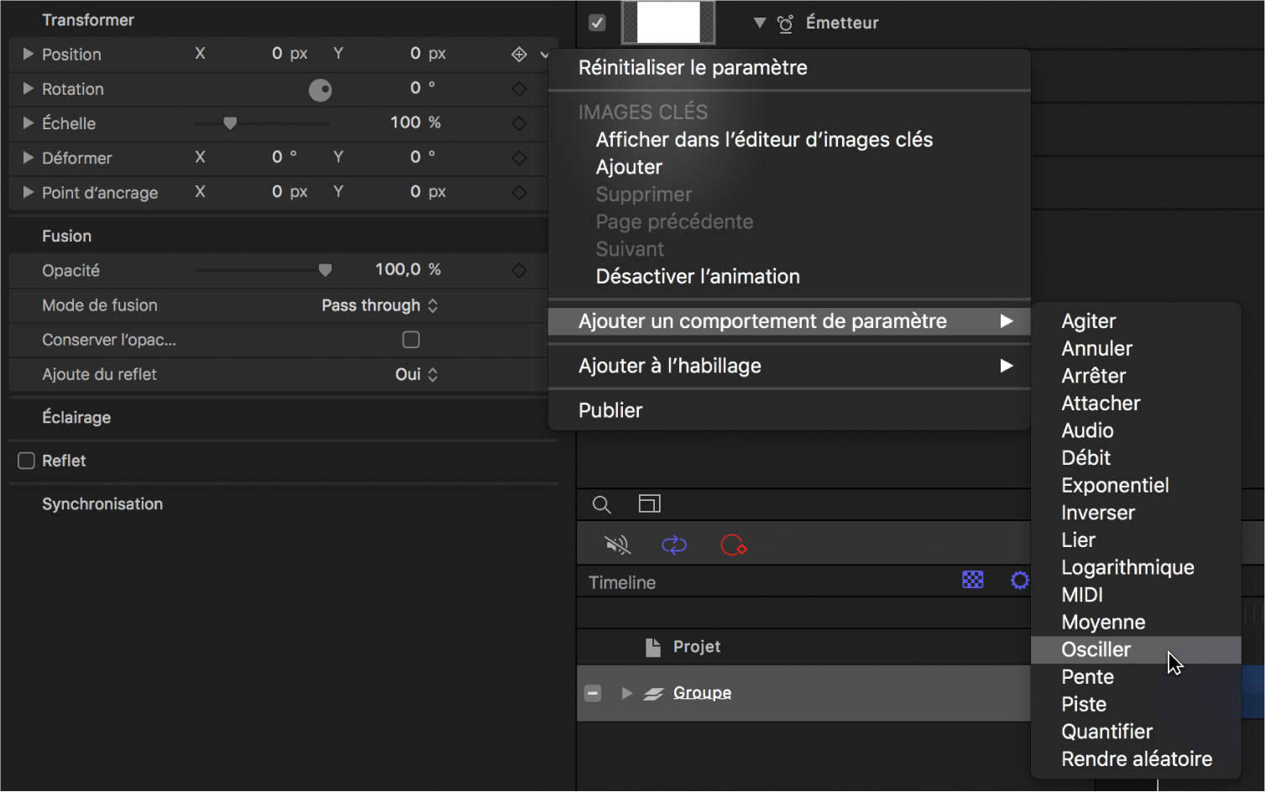
Task: Select the Groupe layer in the timeline
Action: 702,692
